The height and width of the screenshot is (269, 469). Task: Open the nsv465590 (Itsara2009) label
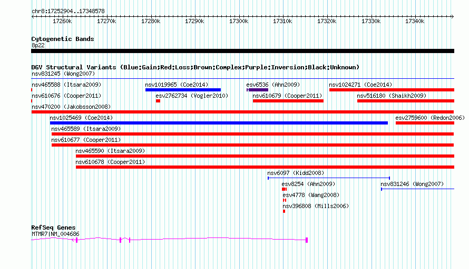coord(110,151)
